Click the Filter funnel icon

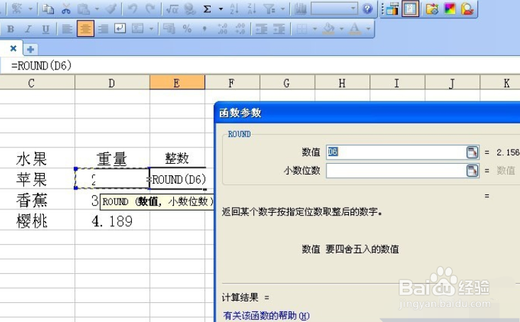pyautogui.click(x=270, y=9)
